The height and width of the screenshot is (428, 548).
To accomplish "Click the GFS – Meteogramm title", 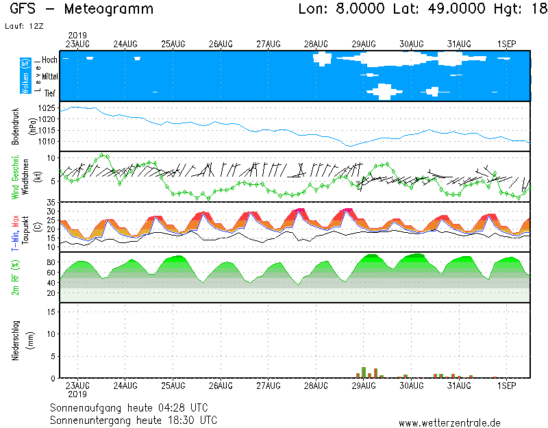I will pos(82,10).
